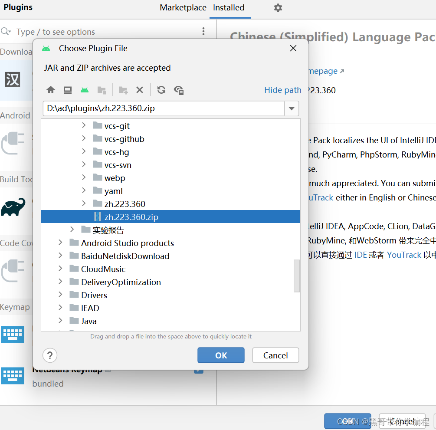Screen dimensions: 436x430
Task: Expand the CloudMusic folder
Action: pos(60,269)
